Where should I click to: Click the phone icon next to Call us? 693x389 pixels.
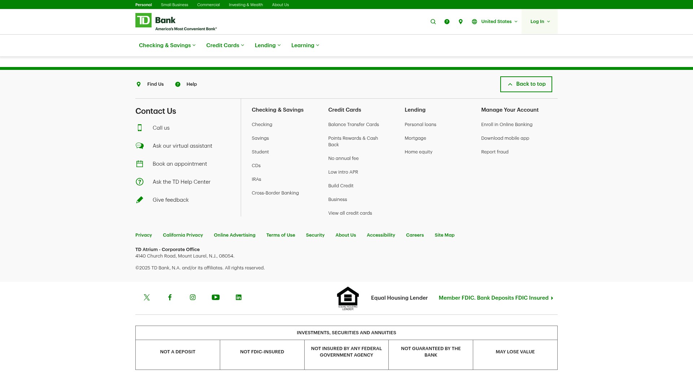[140, 128]
